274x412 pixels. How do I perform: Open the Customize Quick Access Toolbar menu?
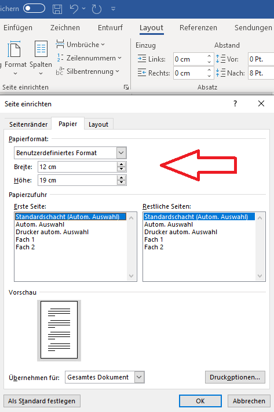[x=113, y=9]
